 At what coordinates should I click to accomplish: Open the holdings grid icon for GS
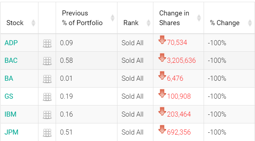pos(47,97)
